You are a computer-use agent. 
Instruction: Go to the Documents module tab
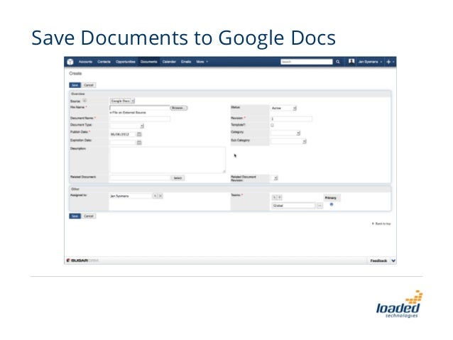(x=149, y=62)
